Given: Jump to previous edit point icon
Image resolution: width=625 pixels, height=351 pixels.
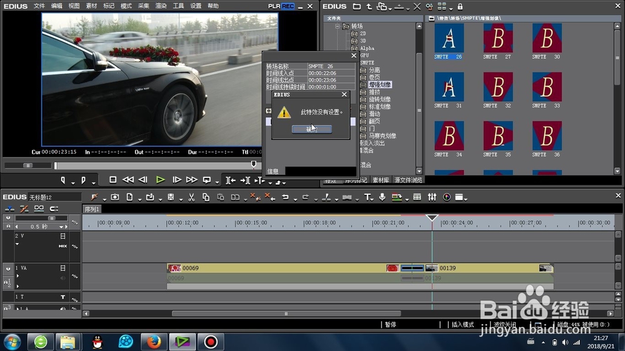Looking at the screenshot, I should (x=231, y=180).
